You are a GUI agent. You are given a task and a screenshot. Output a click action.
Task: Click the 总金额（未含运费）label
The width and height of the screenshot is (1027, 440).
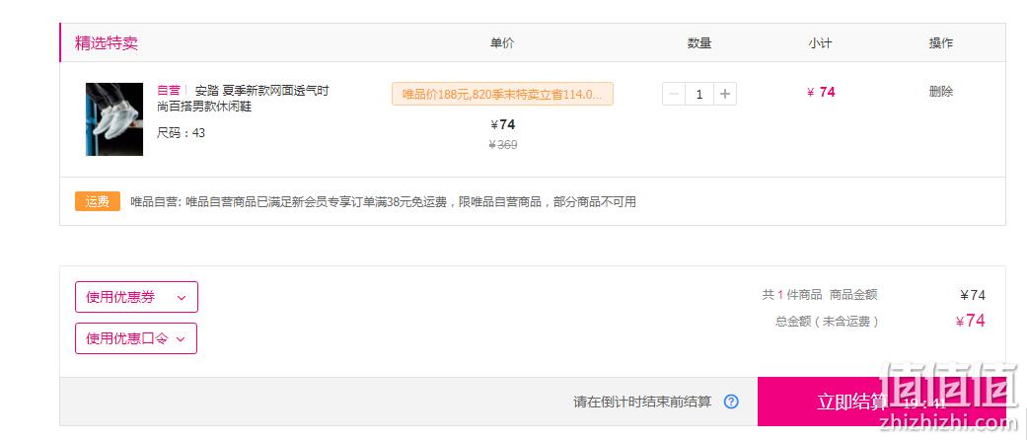point(826,322)
